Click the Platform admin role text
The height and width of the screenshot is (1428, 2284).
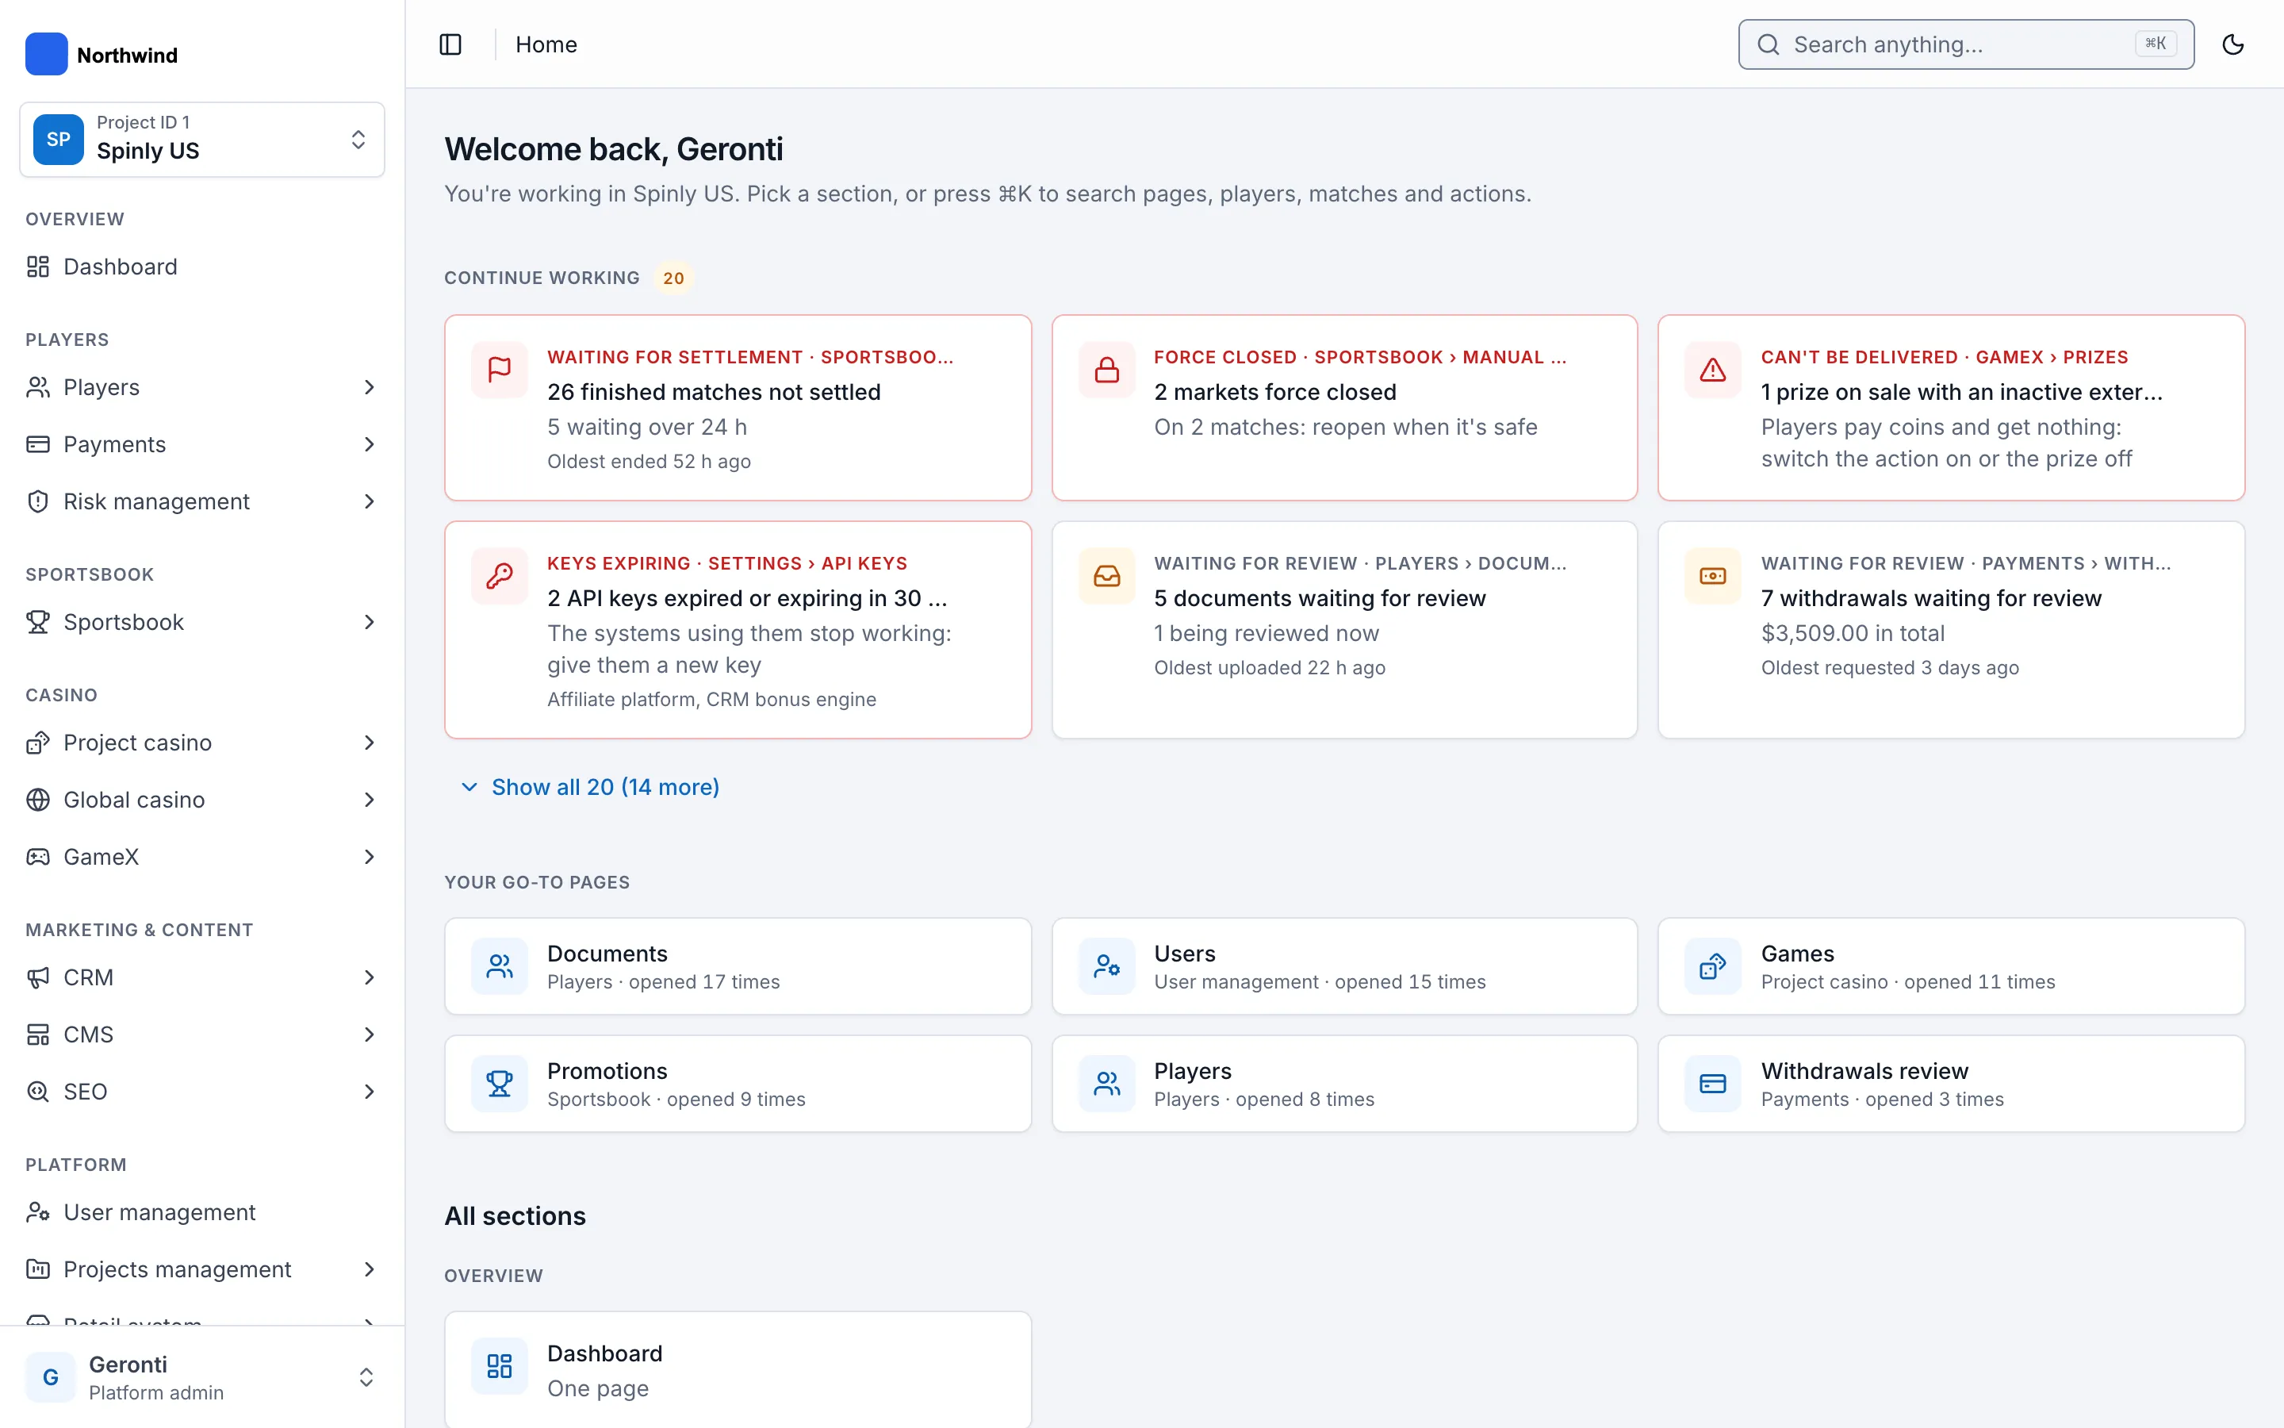tap(155, 1393)
